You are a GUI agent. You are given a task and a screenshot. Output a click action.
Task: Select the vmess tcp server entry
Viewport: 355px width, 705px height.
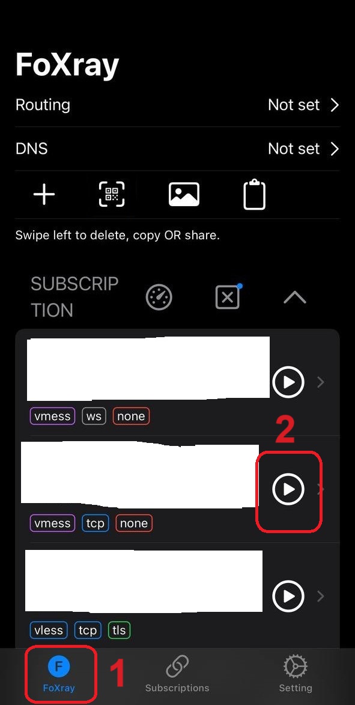(x=178, y=489)
